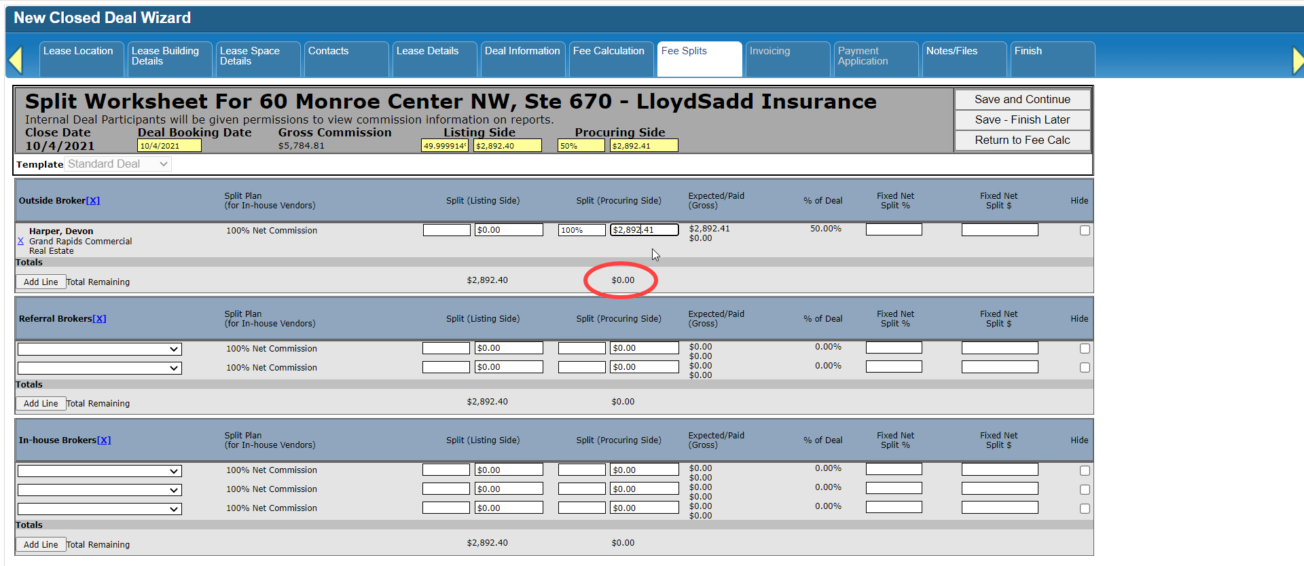Screen dimensions: 1304x566
Task: Check Hide box for last in-house broker row
Action: 1085,508
